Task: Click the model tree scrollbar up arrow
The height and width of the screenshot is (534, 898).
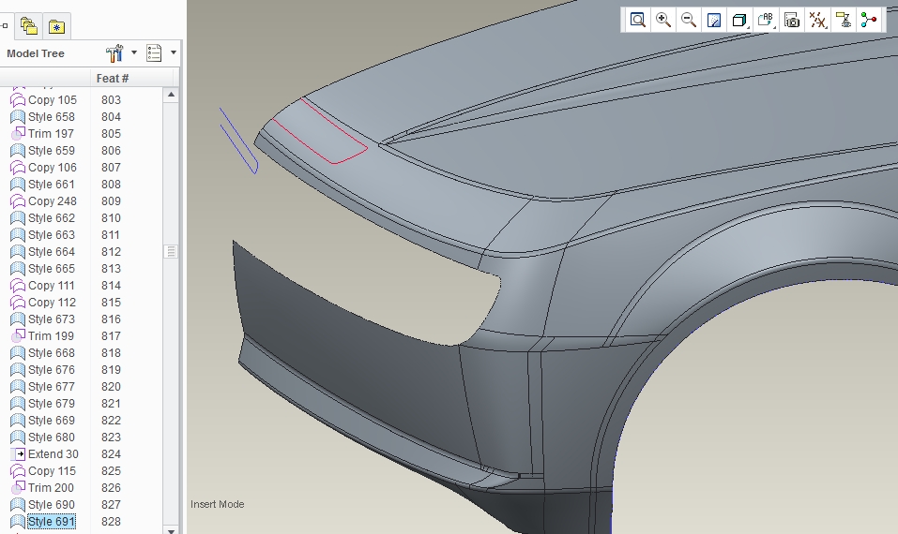Action: coord(171,95)
